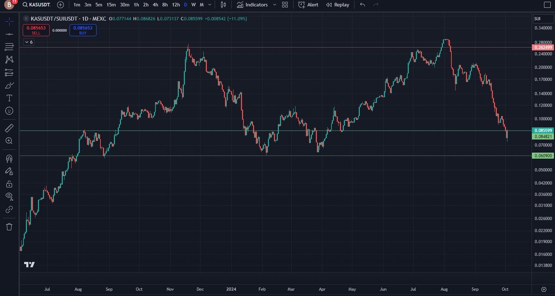Open the user profile avatar menu
The height and width of the screenshot is (296, 555).
[x=9, y=5]
